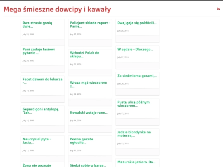Read 'Pani zadaje Jasiowi pytanie ...' post
This screenshot has height=167, width=223.
pyautogui.click(x=39, y=51)
